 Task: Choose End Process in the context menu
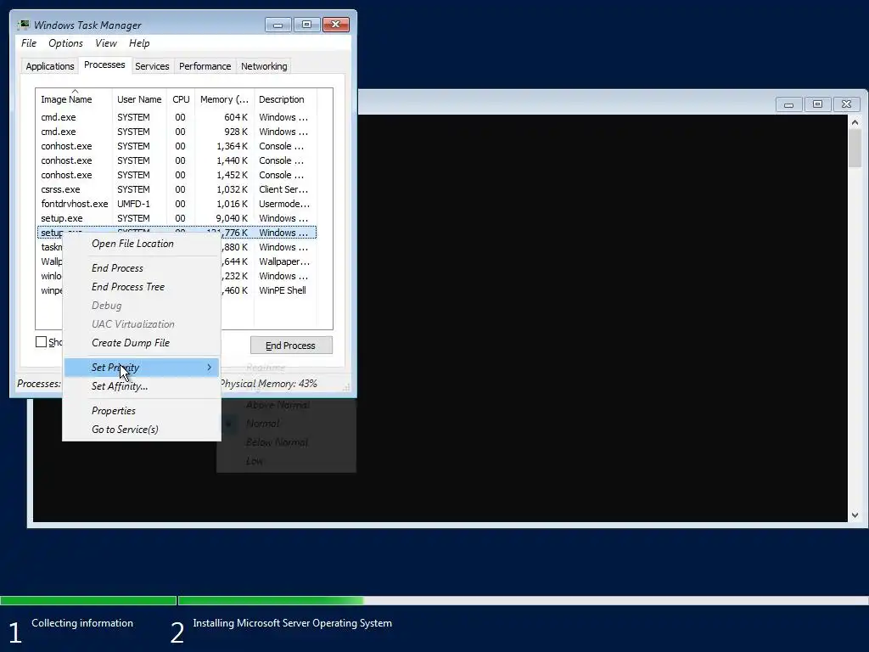pyautogui.click(x=142, y=267)
